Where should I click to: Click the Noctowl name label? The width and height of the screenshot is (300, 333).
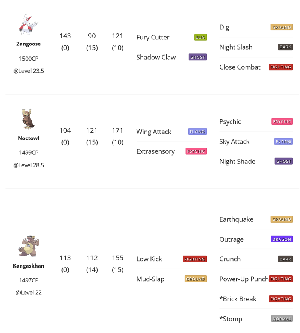click(28, 138)
